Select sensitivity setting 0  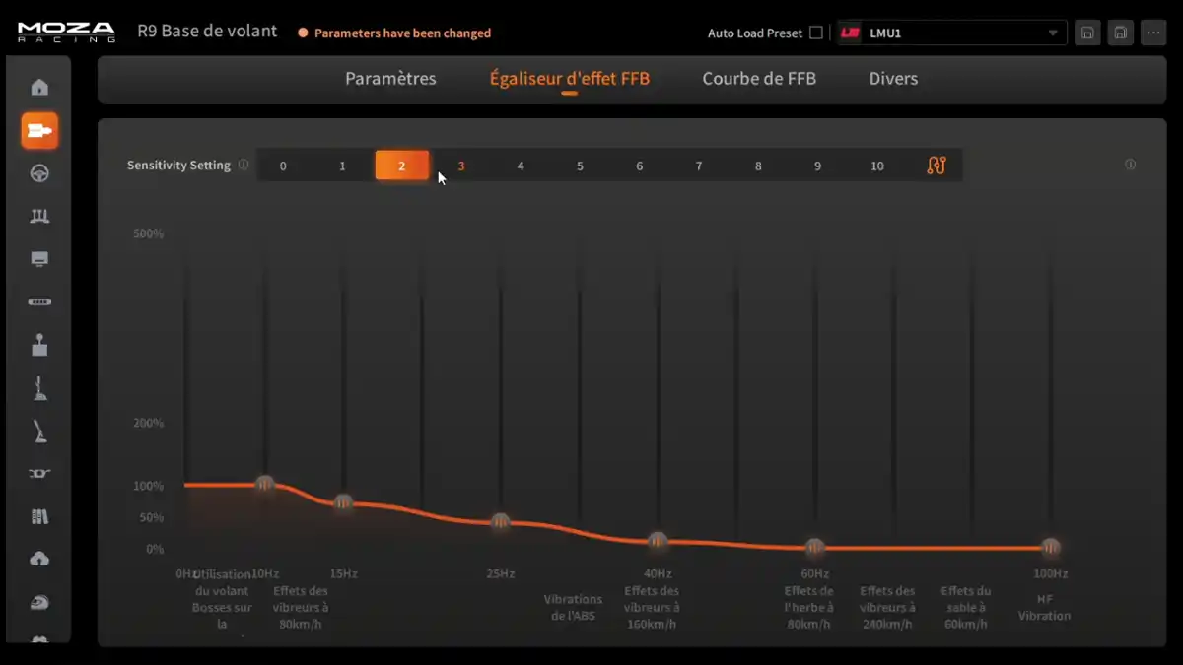point(283,166)
